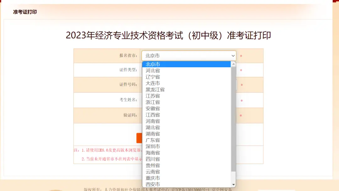
Task: Select 深圳市 from the dropdown list
Action: [x=153, y=146]
